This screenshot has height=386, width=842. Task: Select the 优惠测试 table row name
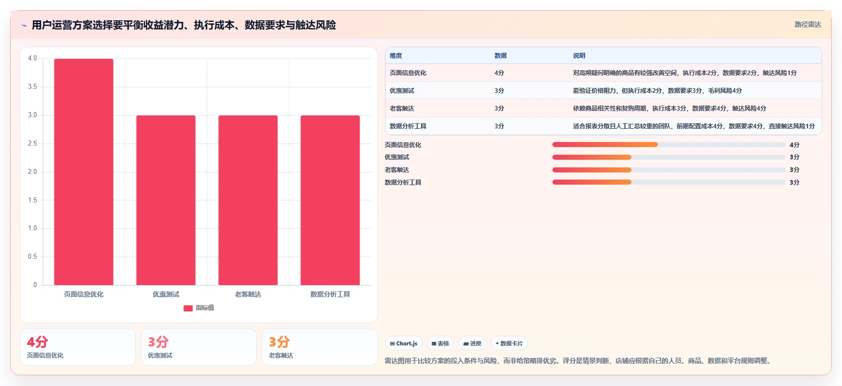[402, 91]
